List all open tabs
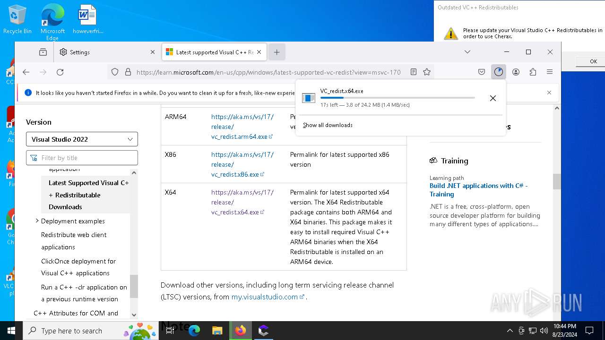 click(467, 52)
